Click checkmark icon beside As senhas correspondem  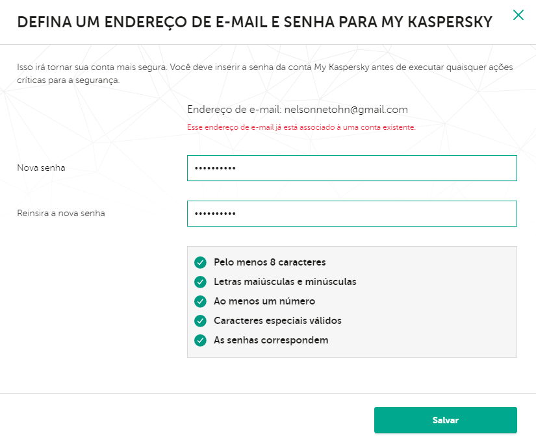point(200,340)
